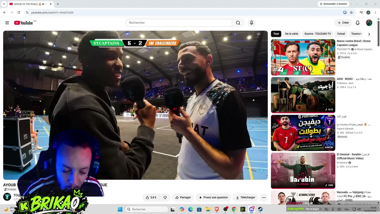The image size is (380, 214).
Task: Click the Windows taskbar Rechercher box
Action: click(147, 209)
